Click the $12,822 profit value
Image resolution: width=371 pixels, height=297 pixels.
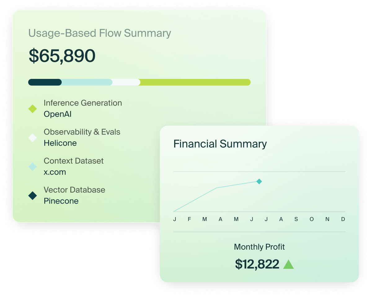257,264
